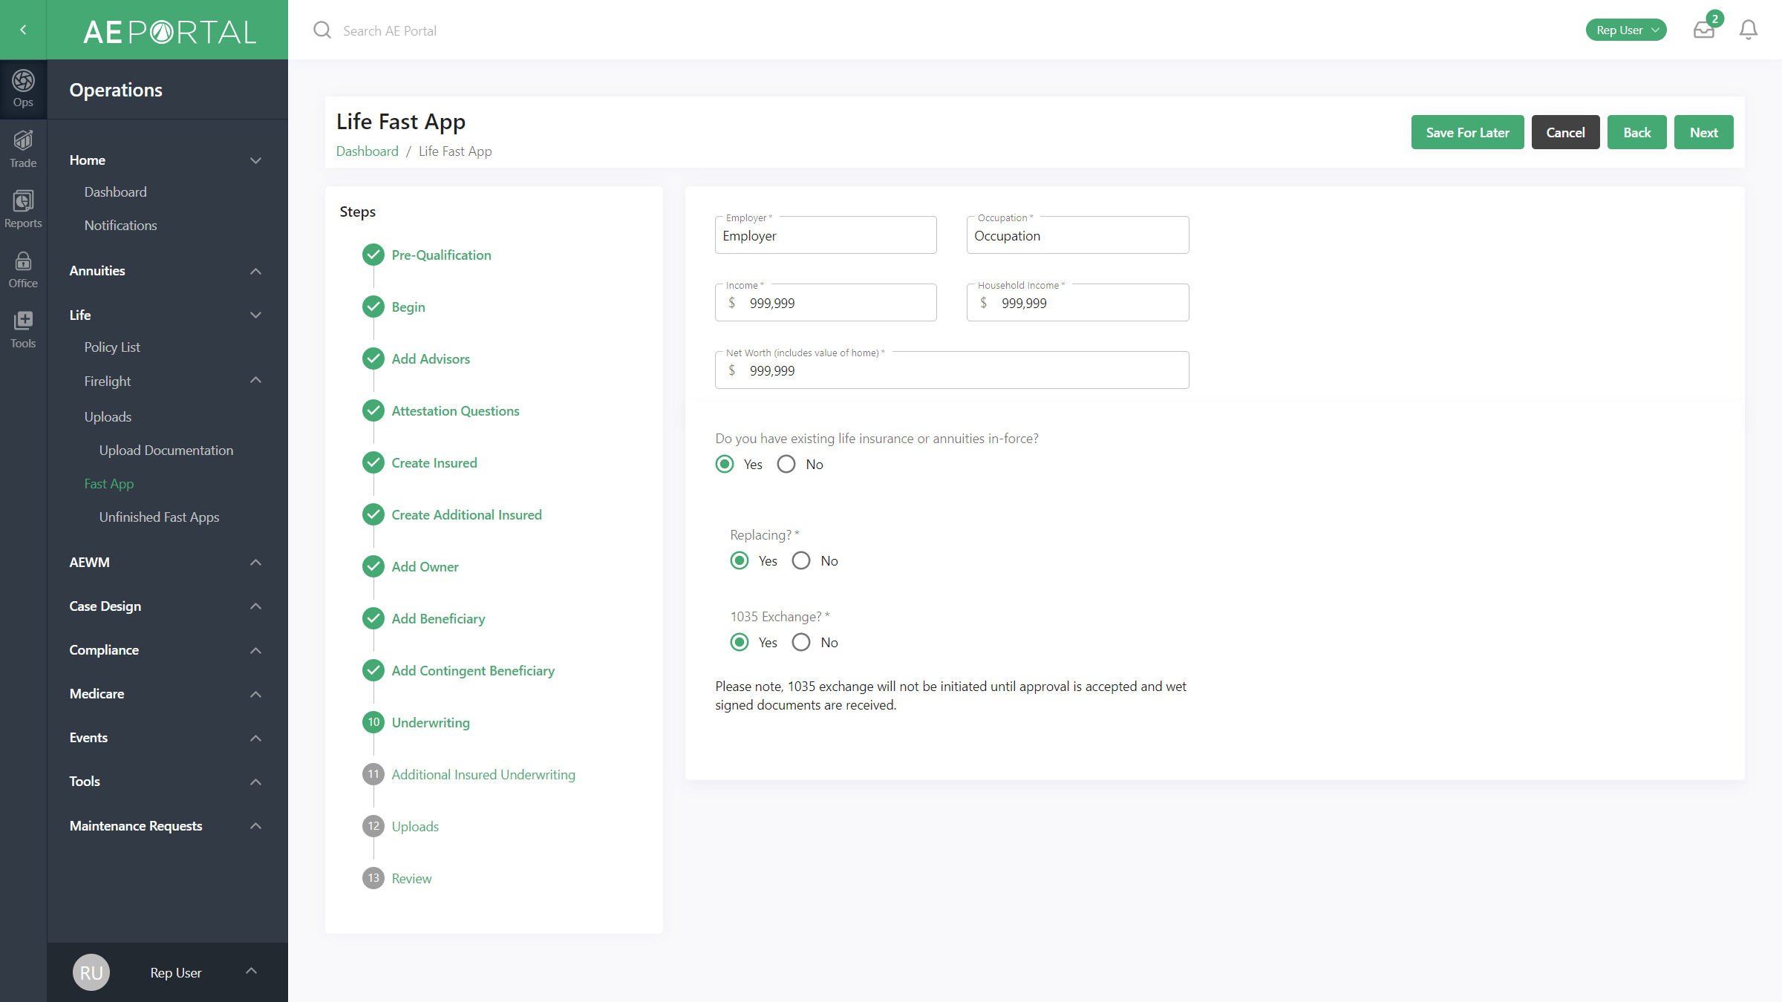Select No for existing life insurance question
The height and width of the screenshot is (1002, 1782).
coord(786,464)
